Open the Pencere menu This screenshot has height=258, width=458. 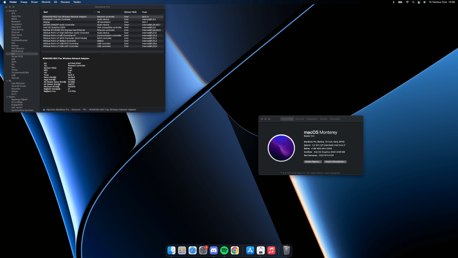pyautogui.click(x=65, y=2)
